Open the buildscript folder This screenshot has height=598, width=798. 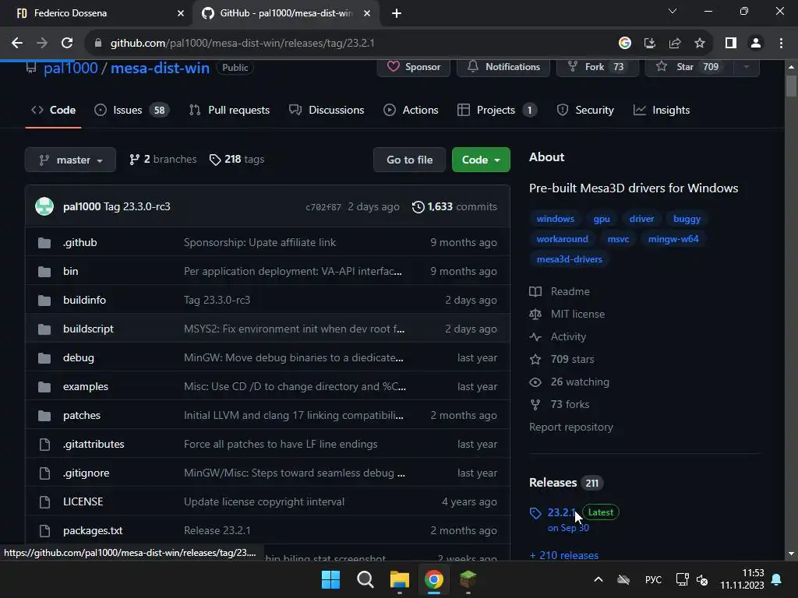click(88, 329)
